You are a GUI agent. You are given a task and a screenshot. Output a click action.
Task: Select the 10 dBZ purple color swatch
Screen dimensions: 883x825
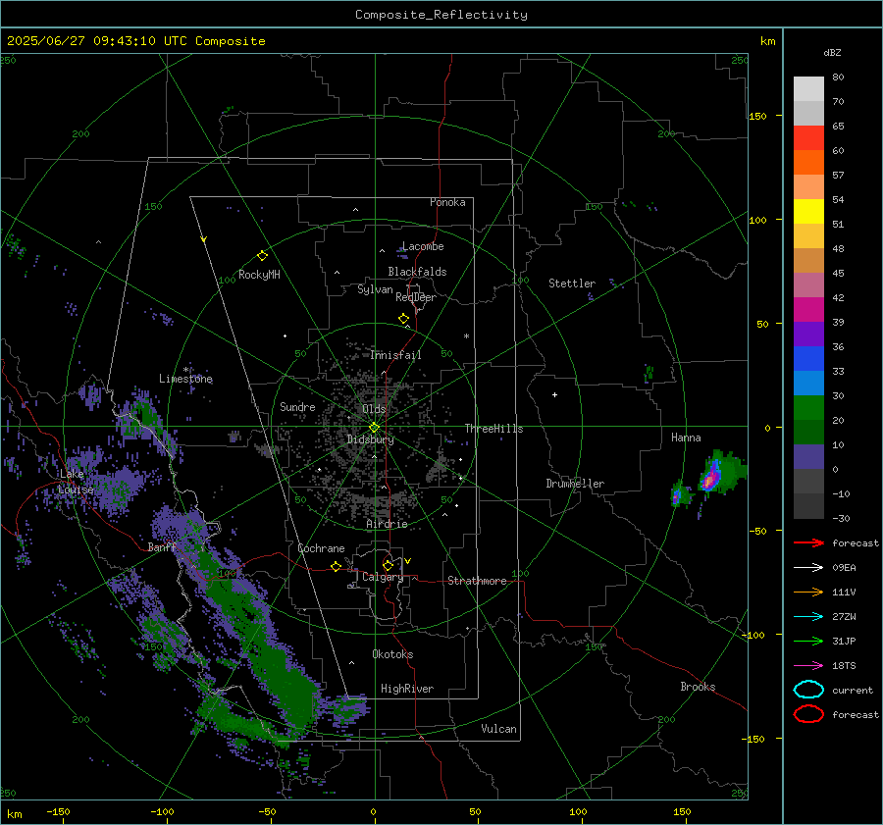point(808,457)
